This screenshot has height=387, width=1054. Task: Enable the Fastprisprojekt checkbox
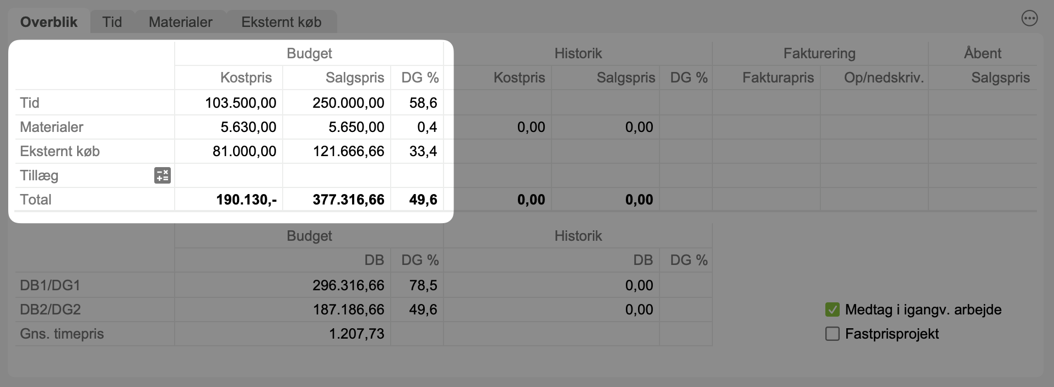832,334
